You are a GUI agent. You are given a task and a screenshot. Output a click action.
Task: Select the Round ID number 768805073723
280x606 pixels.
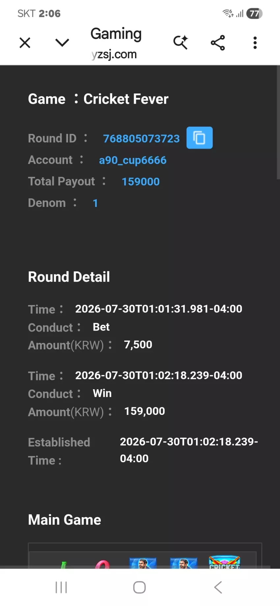[x=141, y=139]
